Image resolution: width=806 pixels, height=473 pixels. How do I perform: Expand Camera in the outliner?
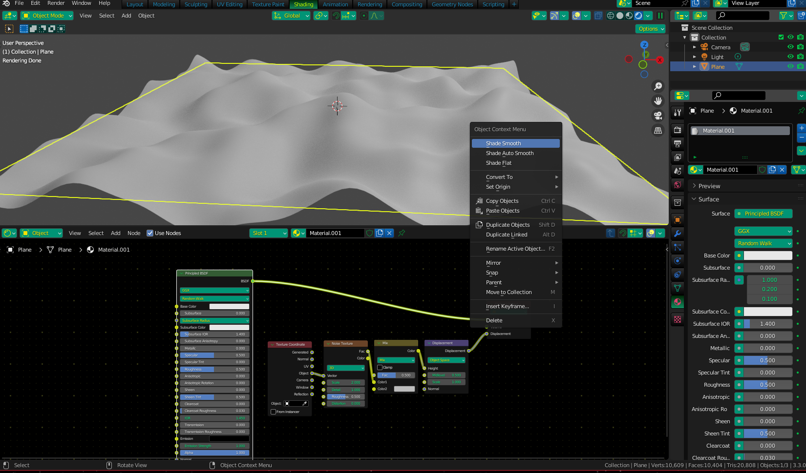pos(695,47)
